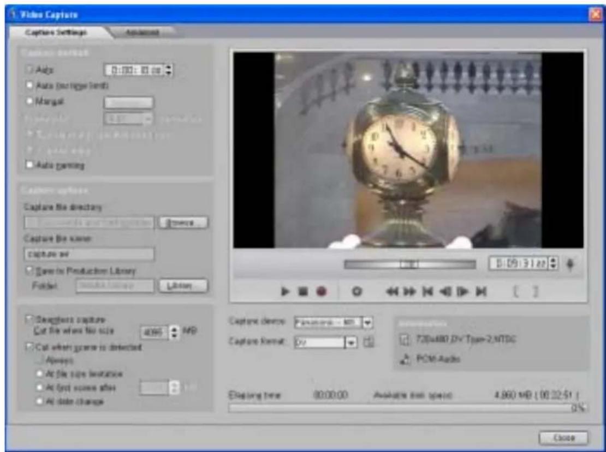This screenshot has height=452, width=606.
Task: Select the Auto capture radio button
Action: click(29, 69)
